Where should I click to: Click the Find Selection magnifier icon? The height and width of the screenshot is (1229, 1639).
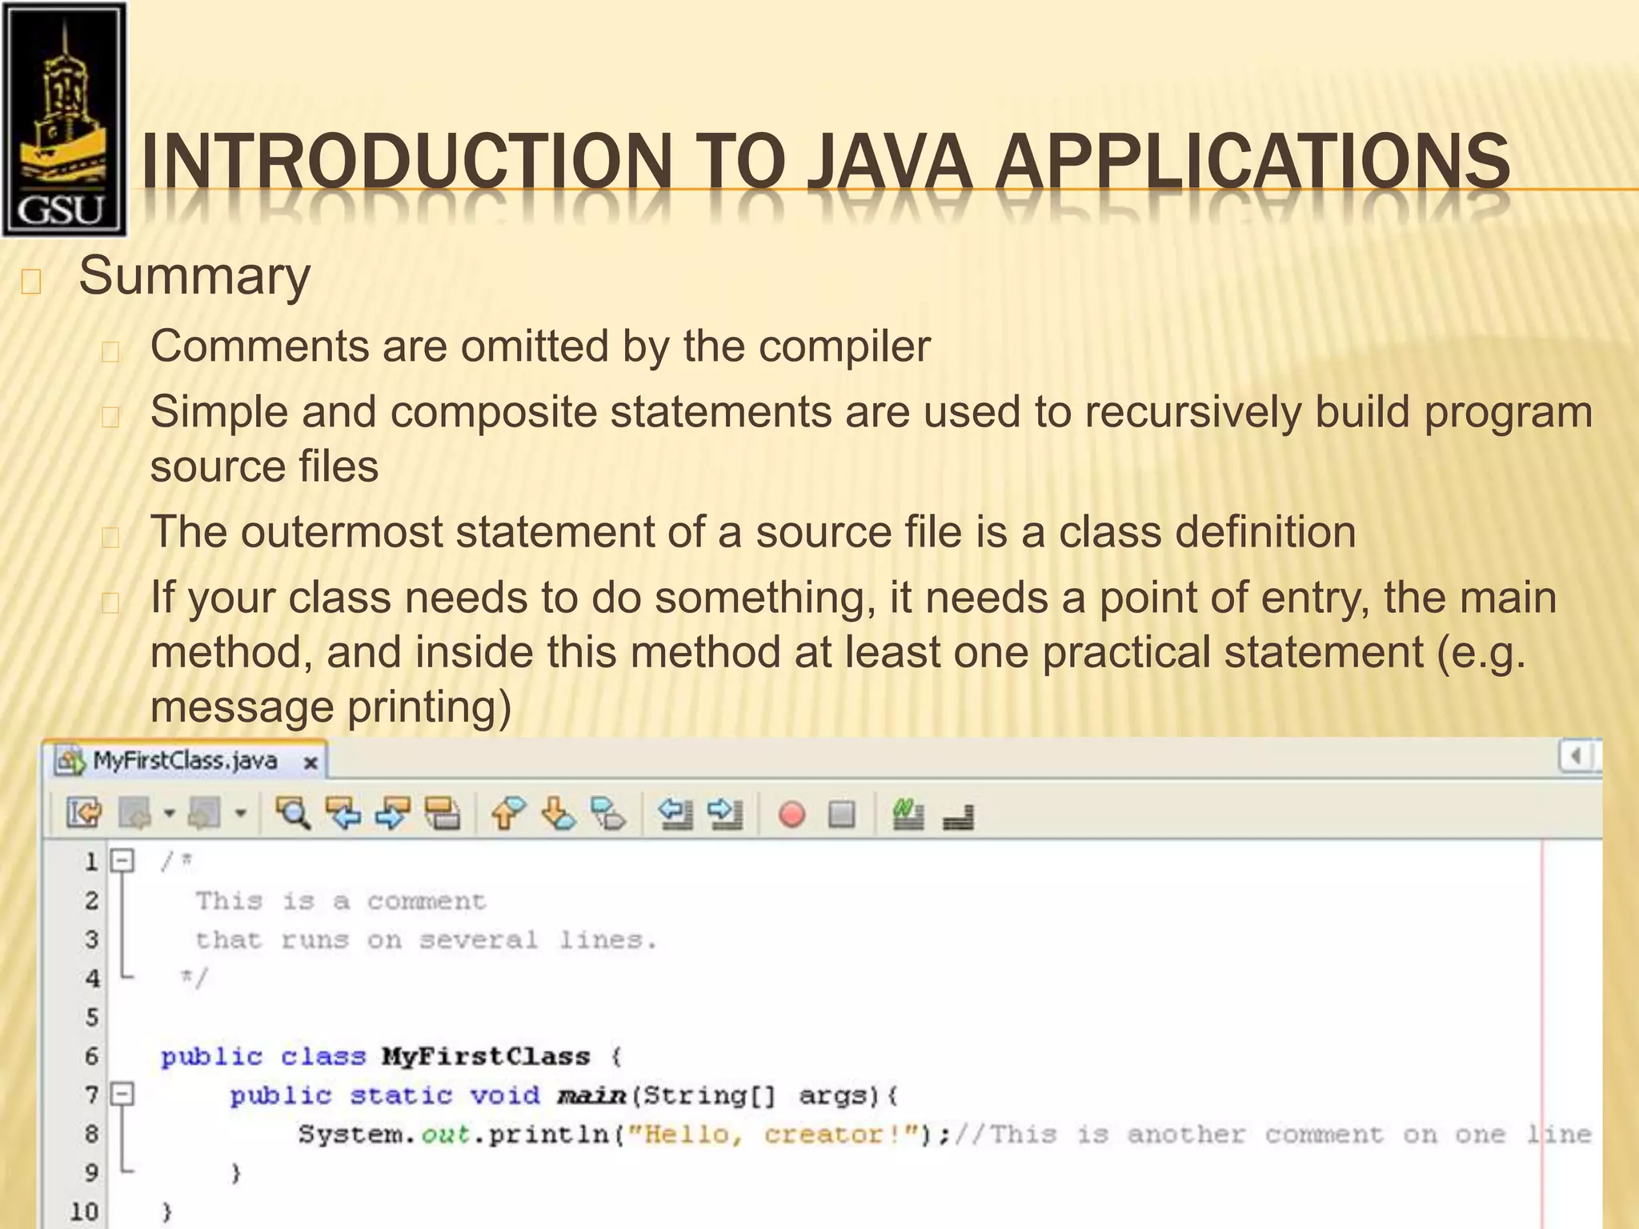[293, 814]
